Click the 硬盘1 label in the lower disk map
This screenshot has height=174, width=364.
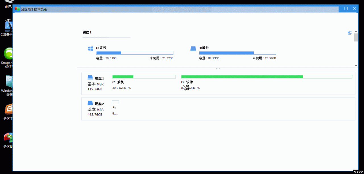(100, 78)
